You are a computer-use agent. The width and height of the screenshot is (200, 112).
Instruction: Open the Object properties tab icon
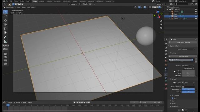166,65
